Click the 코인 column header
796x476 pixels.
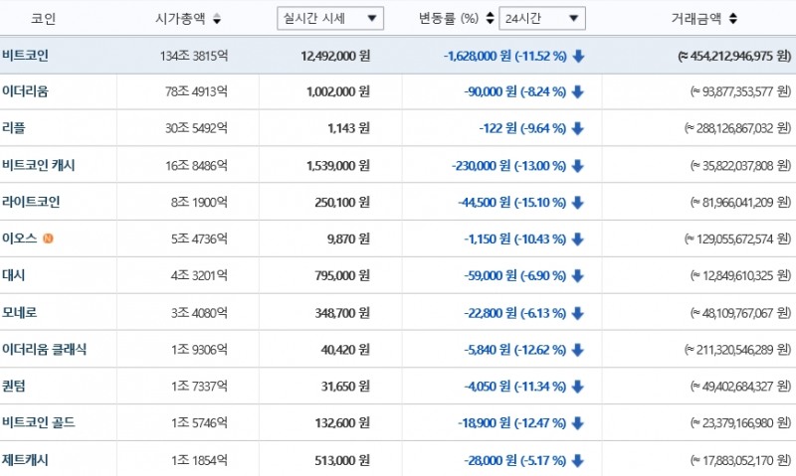43,19
